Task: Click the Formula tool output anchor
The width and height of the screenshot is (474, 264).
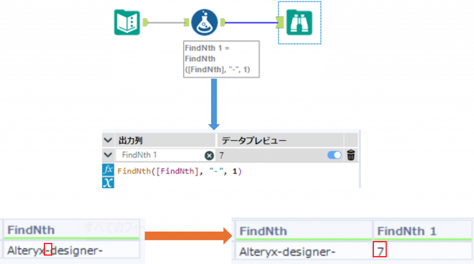Action: (x=223, y=22)
